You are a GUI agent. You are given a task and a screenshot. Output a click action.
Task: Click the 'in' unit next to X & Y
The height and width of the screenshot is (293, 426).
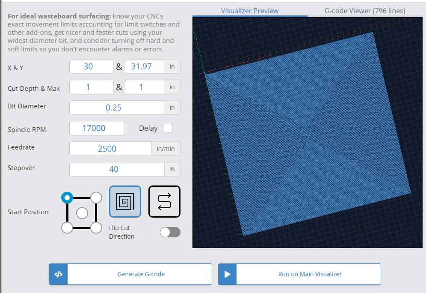(172, 66)
